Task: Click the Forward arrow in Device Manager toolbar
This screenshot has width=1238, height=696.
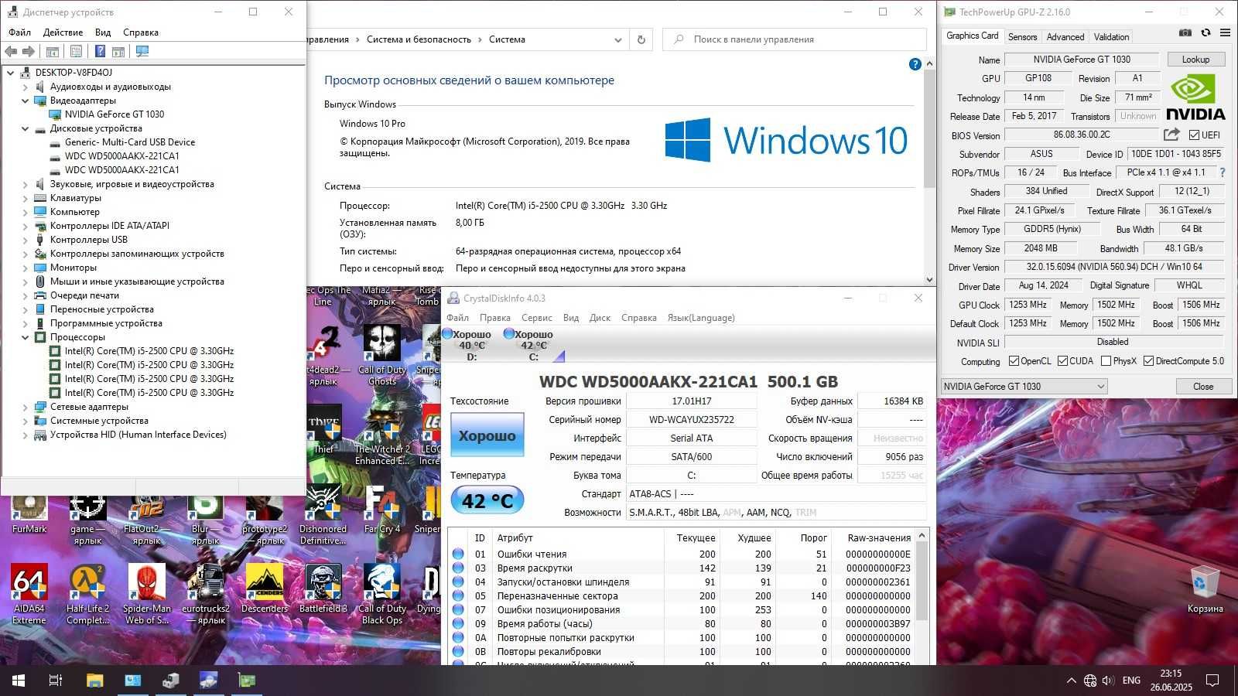Action: point(29,51)
